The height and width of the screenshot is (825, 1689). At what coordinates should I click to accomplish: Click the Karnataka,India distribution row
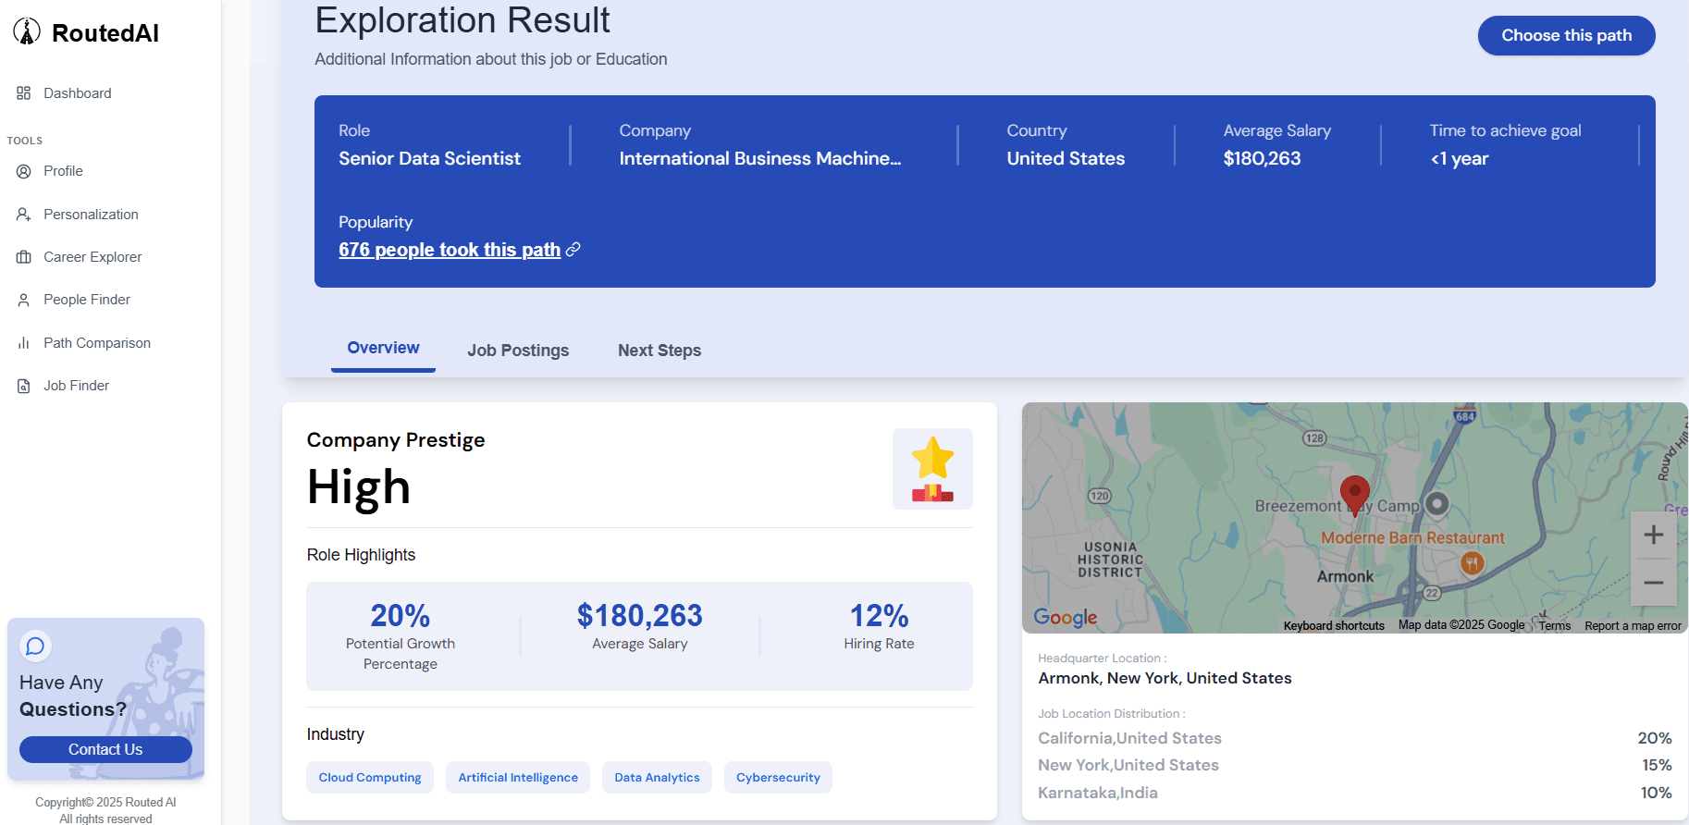click(1354, 793)
